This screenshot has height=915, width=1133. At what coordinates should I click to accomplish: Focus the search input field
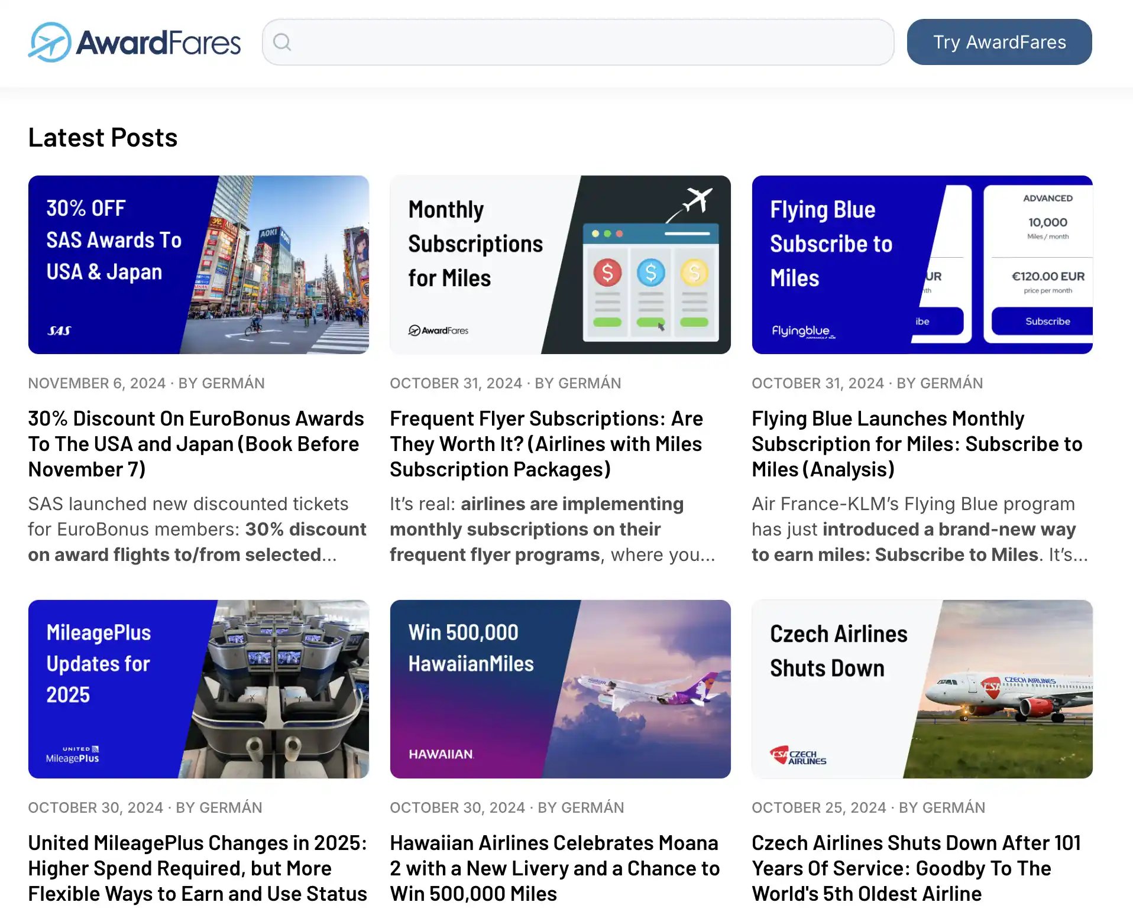[x=578, y=42]
